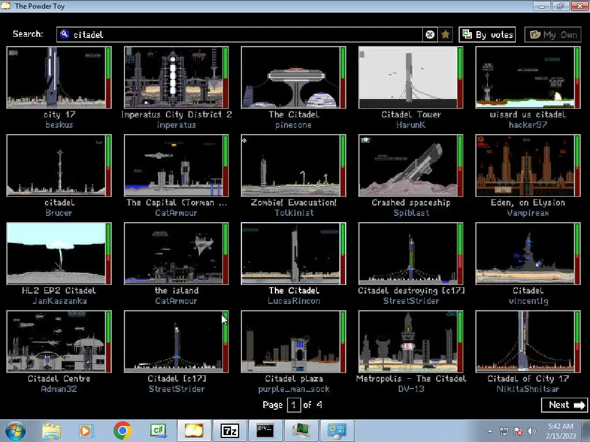The image size is (590, 442).
Task: Open The Citadel thumbnail by LucasRincon
Action: tap(291, 253)
